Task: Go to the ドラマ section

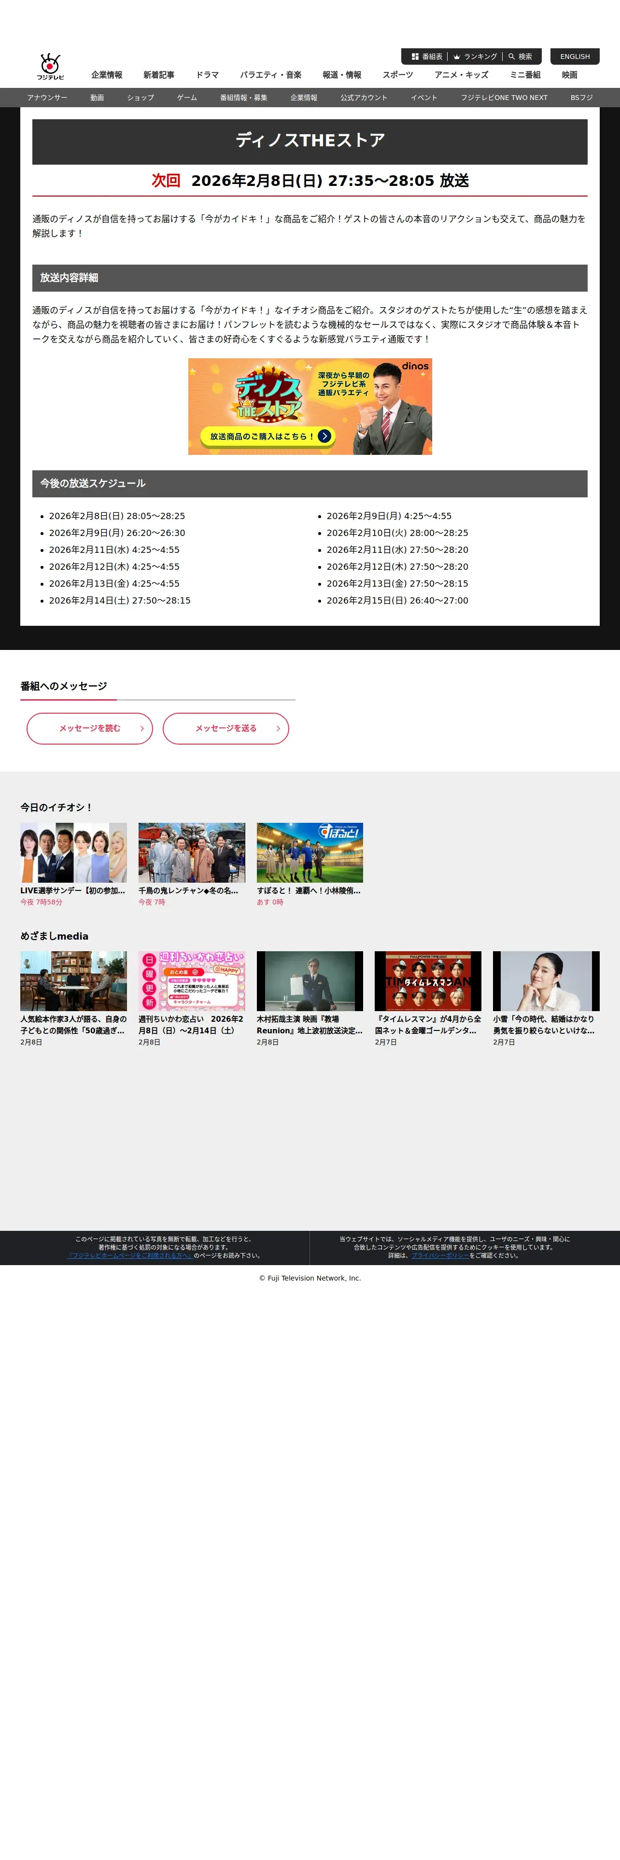Action: coord(207,75)
